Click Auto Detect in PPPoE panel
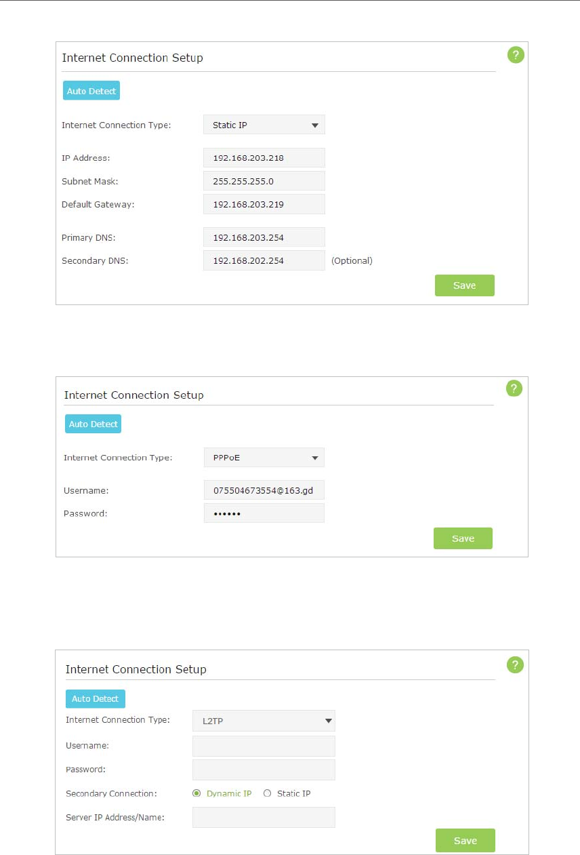Image resolution: width=580 pixels, height=855 pixels. click(x=94, y=424)
